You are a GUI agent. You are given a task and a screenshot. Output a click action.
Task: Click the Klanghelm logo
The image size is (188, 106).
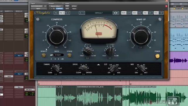tap(42, 13)
